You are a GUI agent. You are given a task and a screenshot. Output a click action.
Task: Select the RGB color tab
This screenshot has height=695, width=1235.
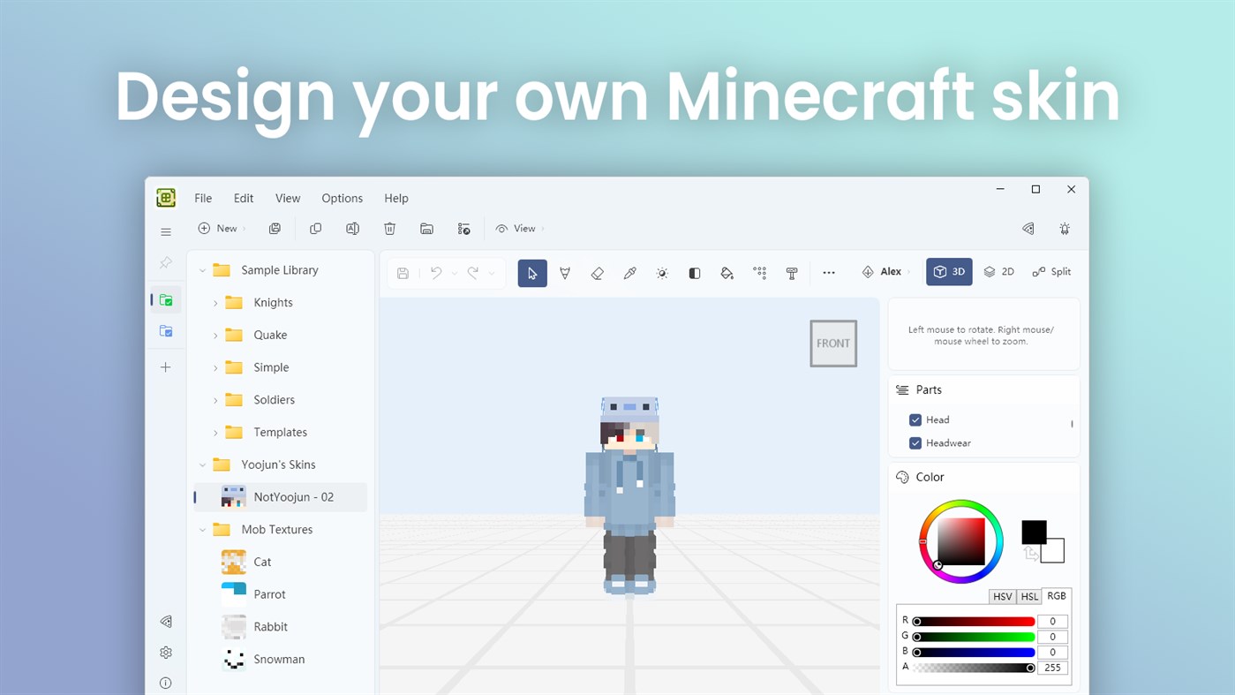[1057, 596]
